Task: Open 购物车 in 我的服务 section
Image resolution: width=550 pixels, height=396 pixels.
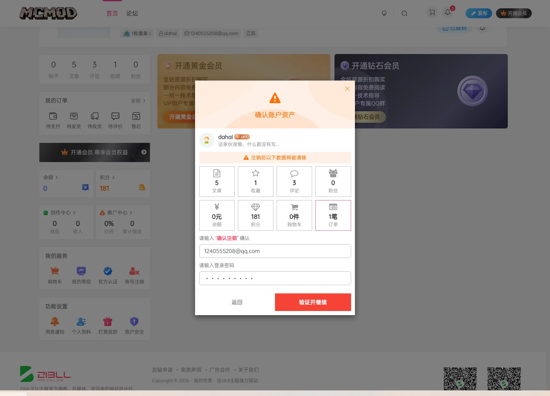Action: [54, 274]
